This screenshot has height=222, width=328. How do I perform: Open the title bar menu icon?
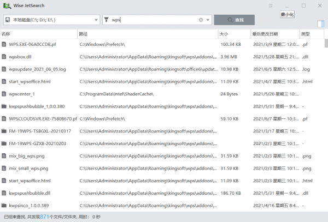click(271, 5)
